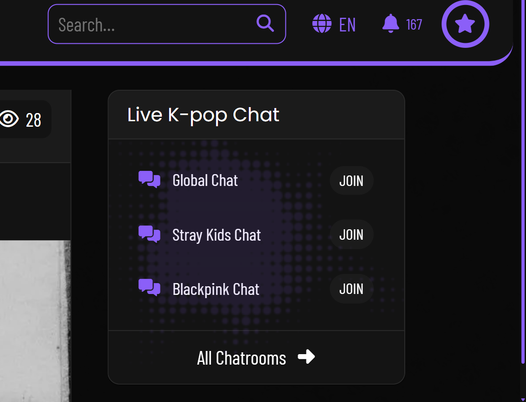
Task: Open the EN language selector
Action: click(x=347, y=25)
